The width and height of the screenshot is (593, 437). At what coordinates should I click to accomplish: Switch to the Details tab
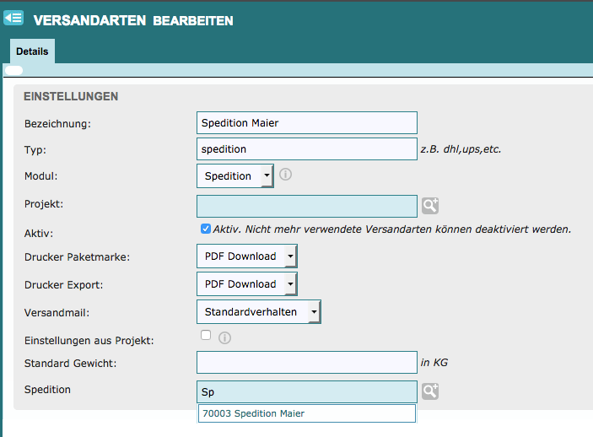point(32,51)
